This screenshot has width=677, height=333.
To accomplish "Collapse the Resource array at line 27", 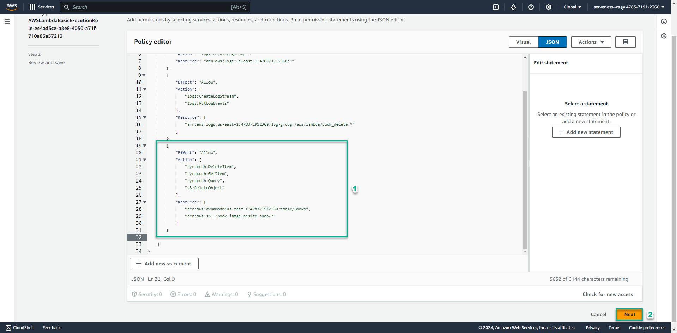I will pyautogui.click(x=145, y=202).
